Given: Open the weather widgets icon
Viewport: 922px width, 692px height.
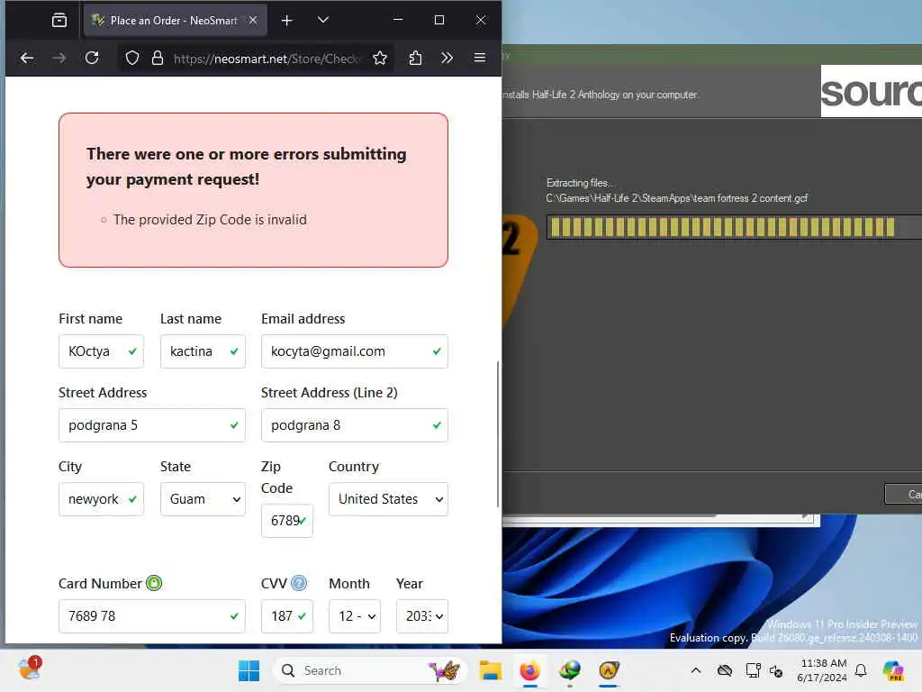Looking at the screenshot, I should (x=30, y=669).
